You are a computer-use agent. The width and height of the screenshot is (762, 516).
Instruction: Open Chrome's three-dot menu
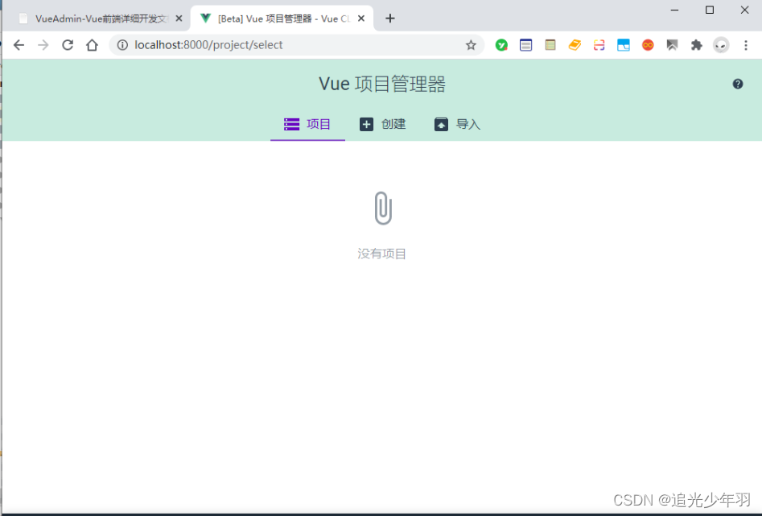pyautogui.click(x=746, y=45)
